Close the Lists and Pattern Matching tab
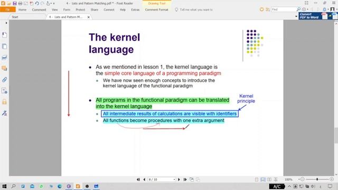The height and width of the screenshot is (190, 338). 88,17
